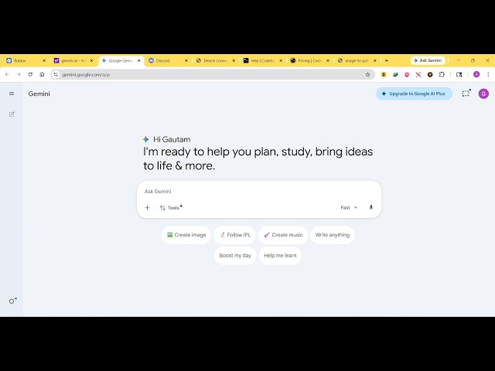Image resolution: width=495 pixels, height=371 pixels.
Task: Open the temporary chat dashed-square icon
Action: [466, 94]
